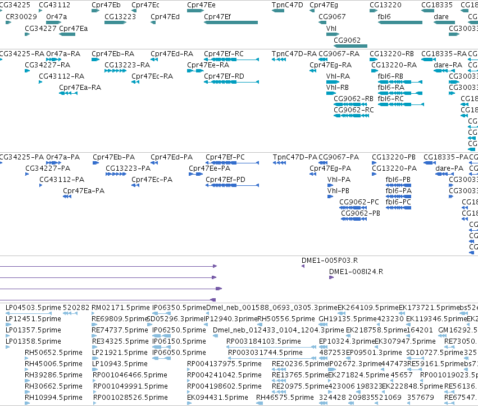Select the CG9067 gene label
478x406 pixels.
pos(333,16)
